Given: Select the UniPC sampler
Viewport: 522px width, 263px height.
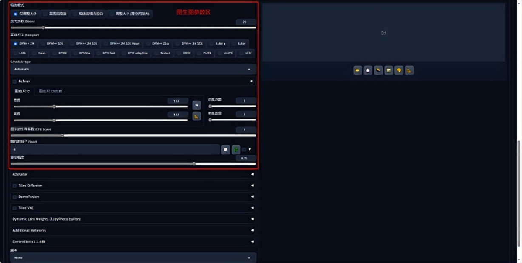Looking at the screenshot, I should [x=225, y=53].
